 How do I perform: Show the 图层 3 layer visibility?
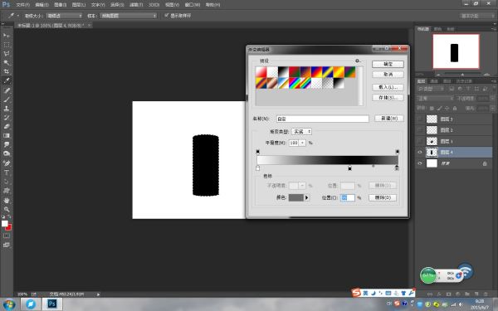420,119
